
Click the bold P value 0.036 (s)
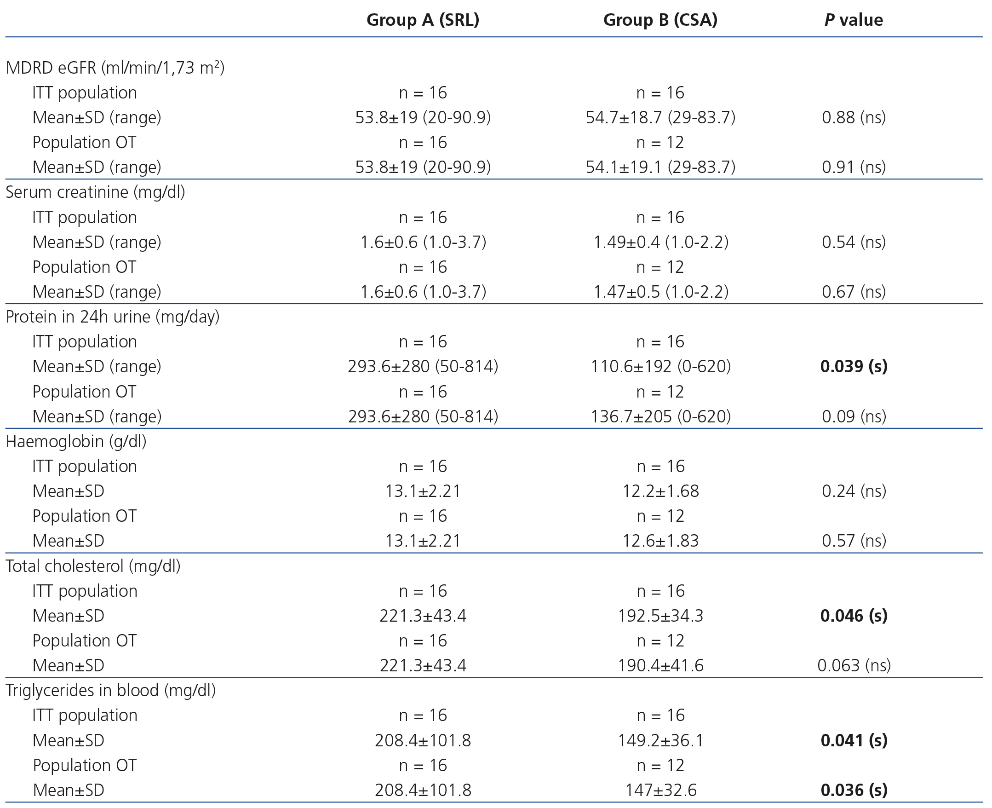[x=854, y=791]
